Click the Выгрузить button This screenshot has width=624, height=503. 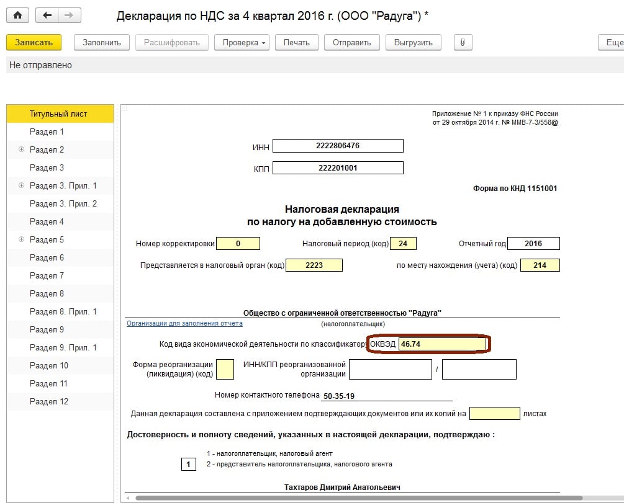pyautogui.click(x=413, y=42)
